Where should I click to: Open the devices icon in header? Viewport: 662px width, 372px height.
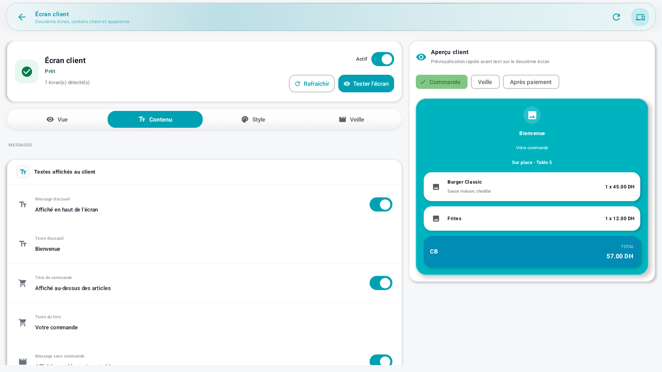(640, 17)
